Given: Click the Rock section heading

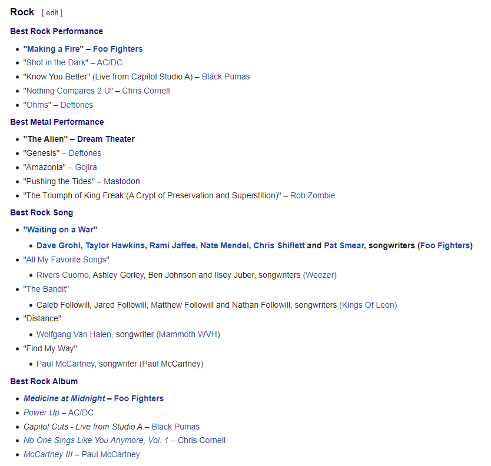Looking at the screenshot, I should pyautogui.click(x=22, y=12).
